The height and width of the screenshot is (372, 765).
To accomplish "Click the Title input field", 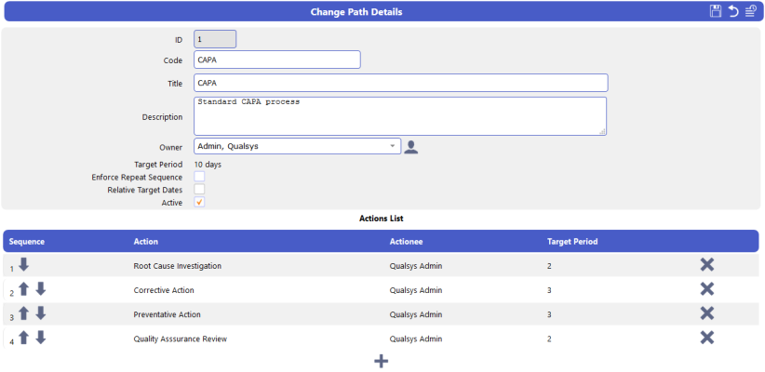I will pyautogui.click(x=401, y=83).
